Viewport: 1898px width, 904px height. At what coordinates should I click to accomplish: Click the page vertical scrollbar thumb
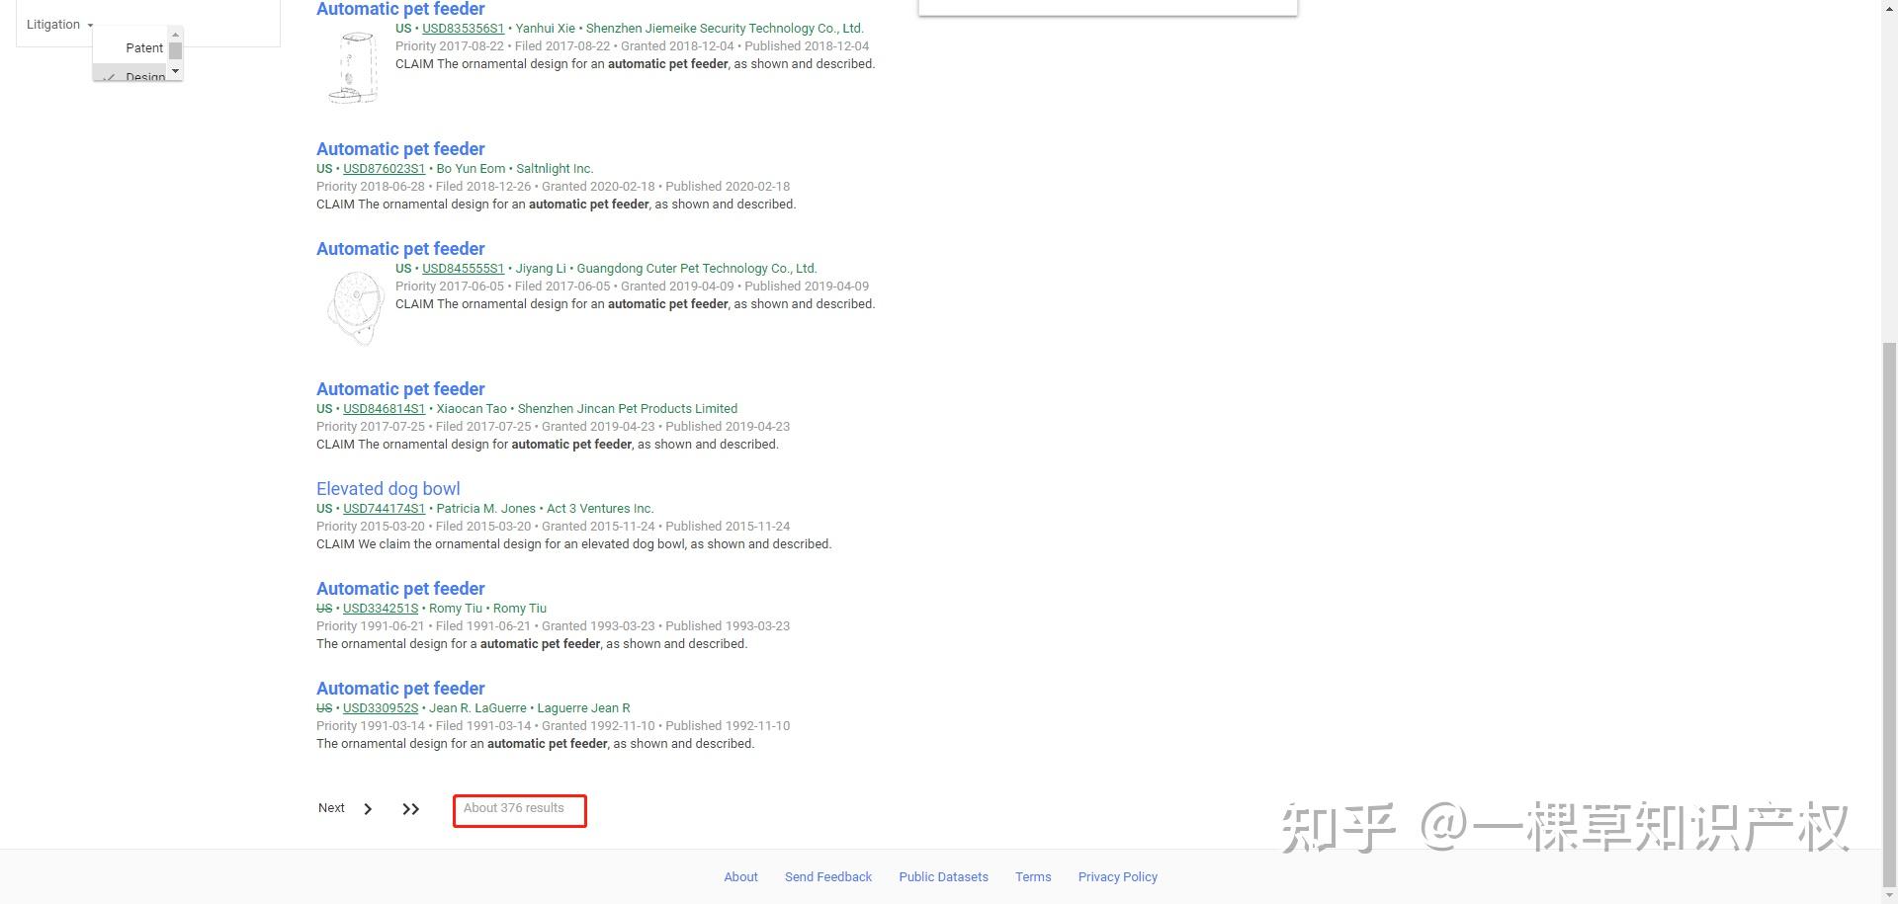pyautogui.click(x=1889, y=613)
